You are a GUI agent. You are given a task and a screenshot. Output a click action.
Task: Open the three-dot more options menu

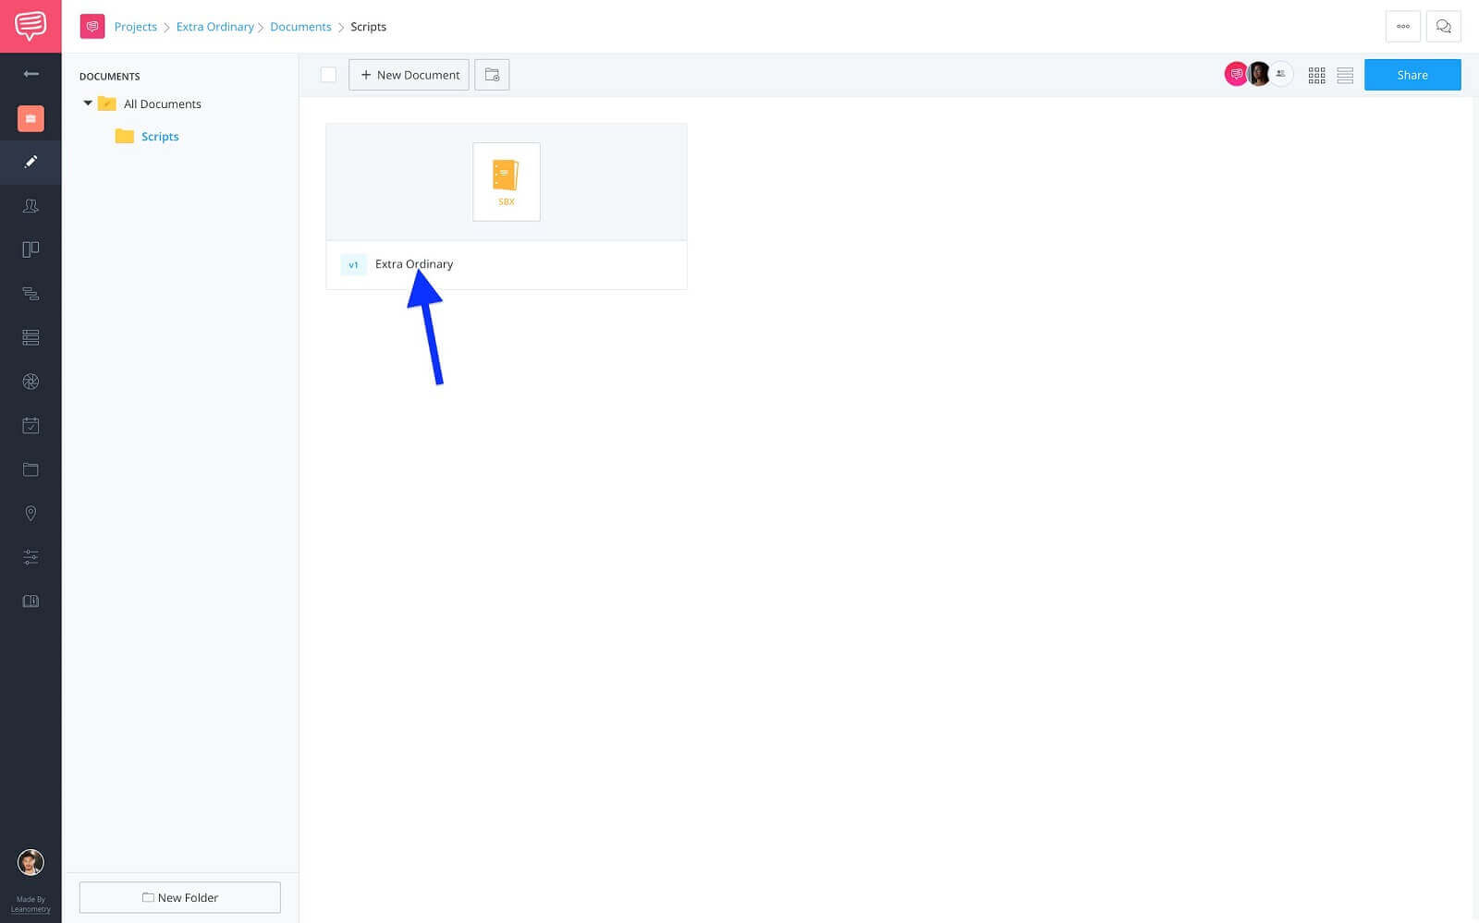tap(1402, 27)
